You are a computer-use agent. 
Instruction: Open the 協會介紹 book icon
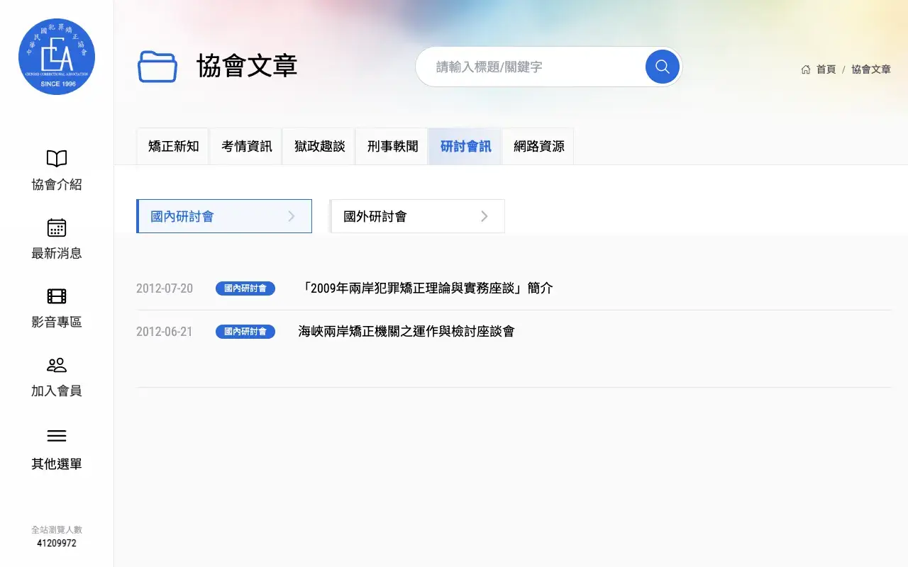click(57, 158)
